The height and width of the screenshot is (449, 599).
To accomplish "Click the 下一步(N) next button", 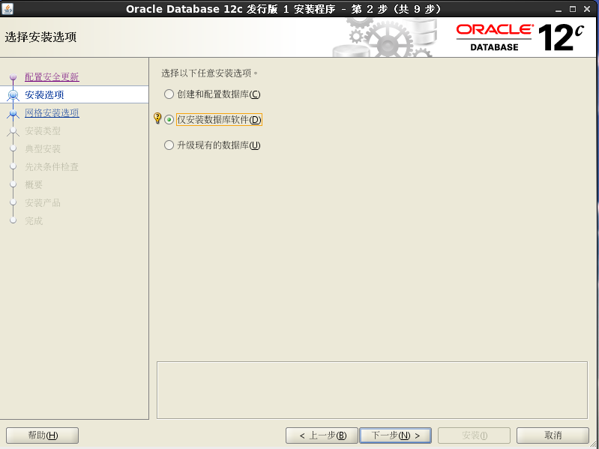I will [x=396, y=436].
